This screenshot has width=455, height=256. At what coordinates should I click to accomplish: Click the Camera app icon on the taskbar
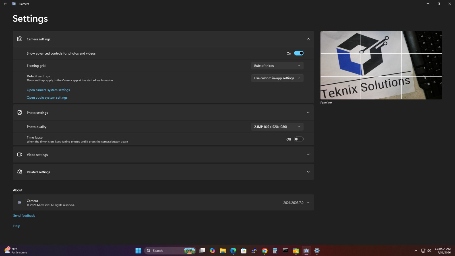pos(306,251)
